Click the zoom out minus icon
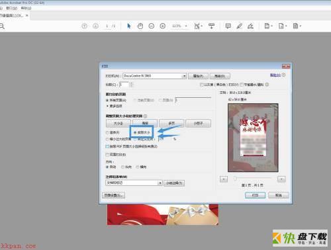This screenshot has height=250, width=331. tap(152, 26)
